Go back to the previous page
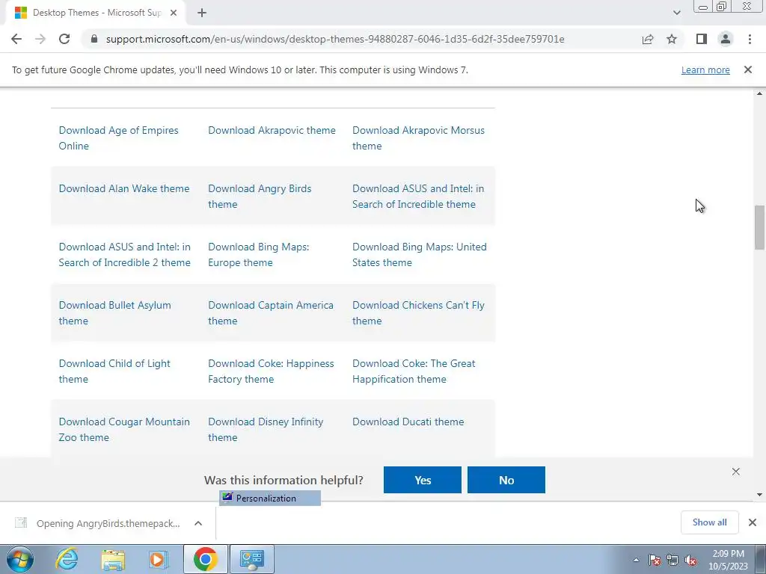This screenshot has height=574, width=766. (16, 39)
